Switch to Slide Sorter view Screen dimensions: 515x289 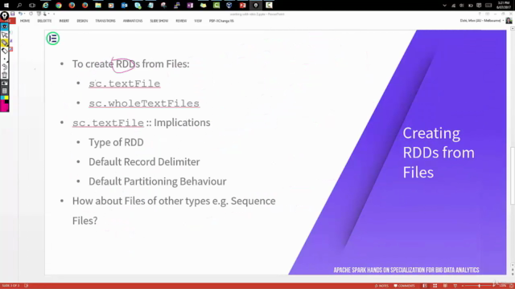click(435, 286)
